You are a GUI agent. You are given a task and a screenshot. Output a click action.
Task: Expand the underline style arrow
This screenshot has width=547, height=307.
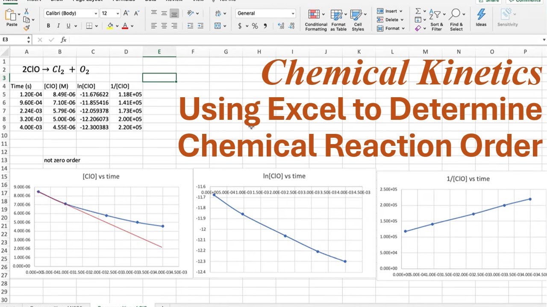point(75,26)
